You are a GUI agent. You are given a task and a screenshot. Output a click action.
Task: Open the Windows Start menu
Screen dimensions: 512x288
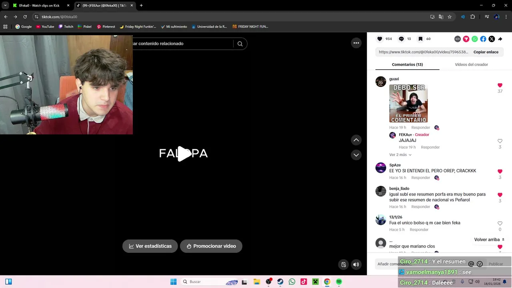click(x=173, y=282)
